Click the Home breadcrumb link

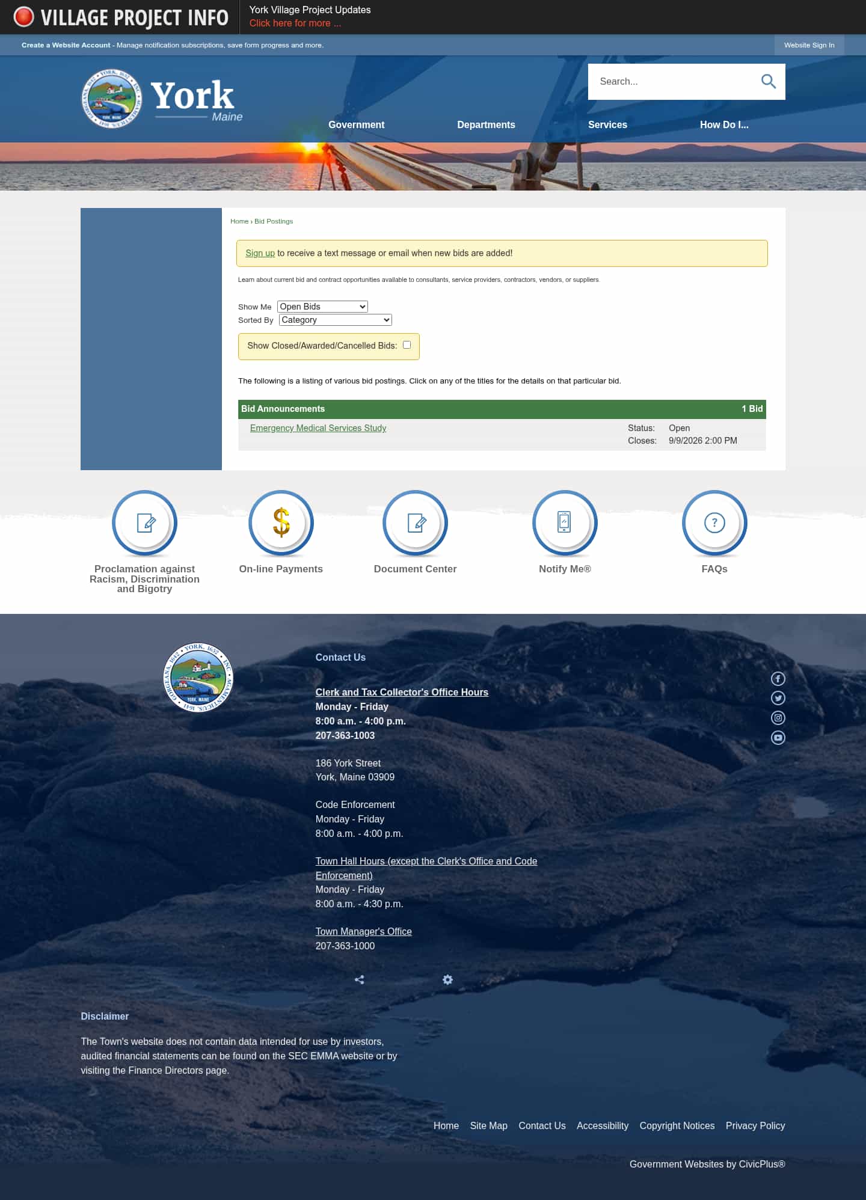point(239,221)
